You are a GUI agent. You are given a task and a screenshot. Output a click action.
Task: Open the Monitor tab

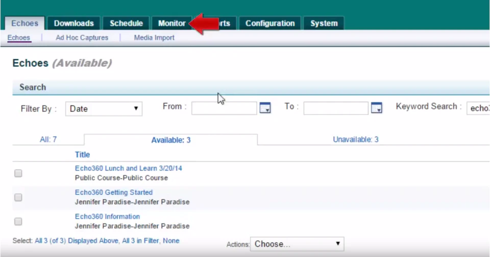click(x=171, y=23)
